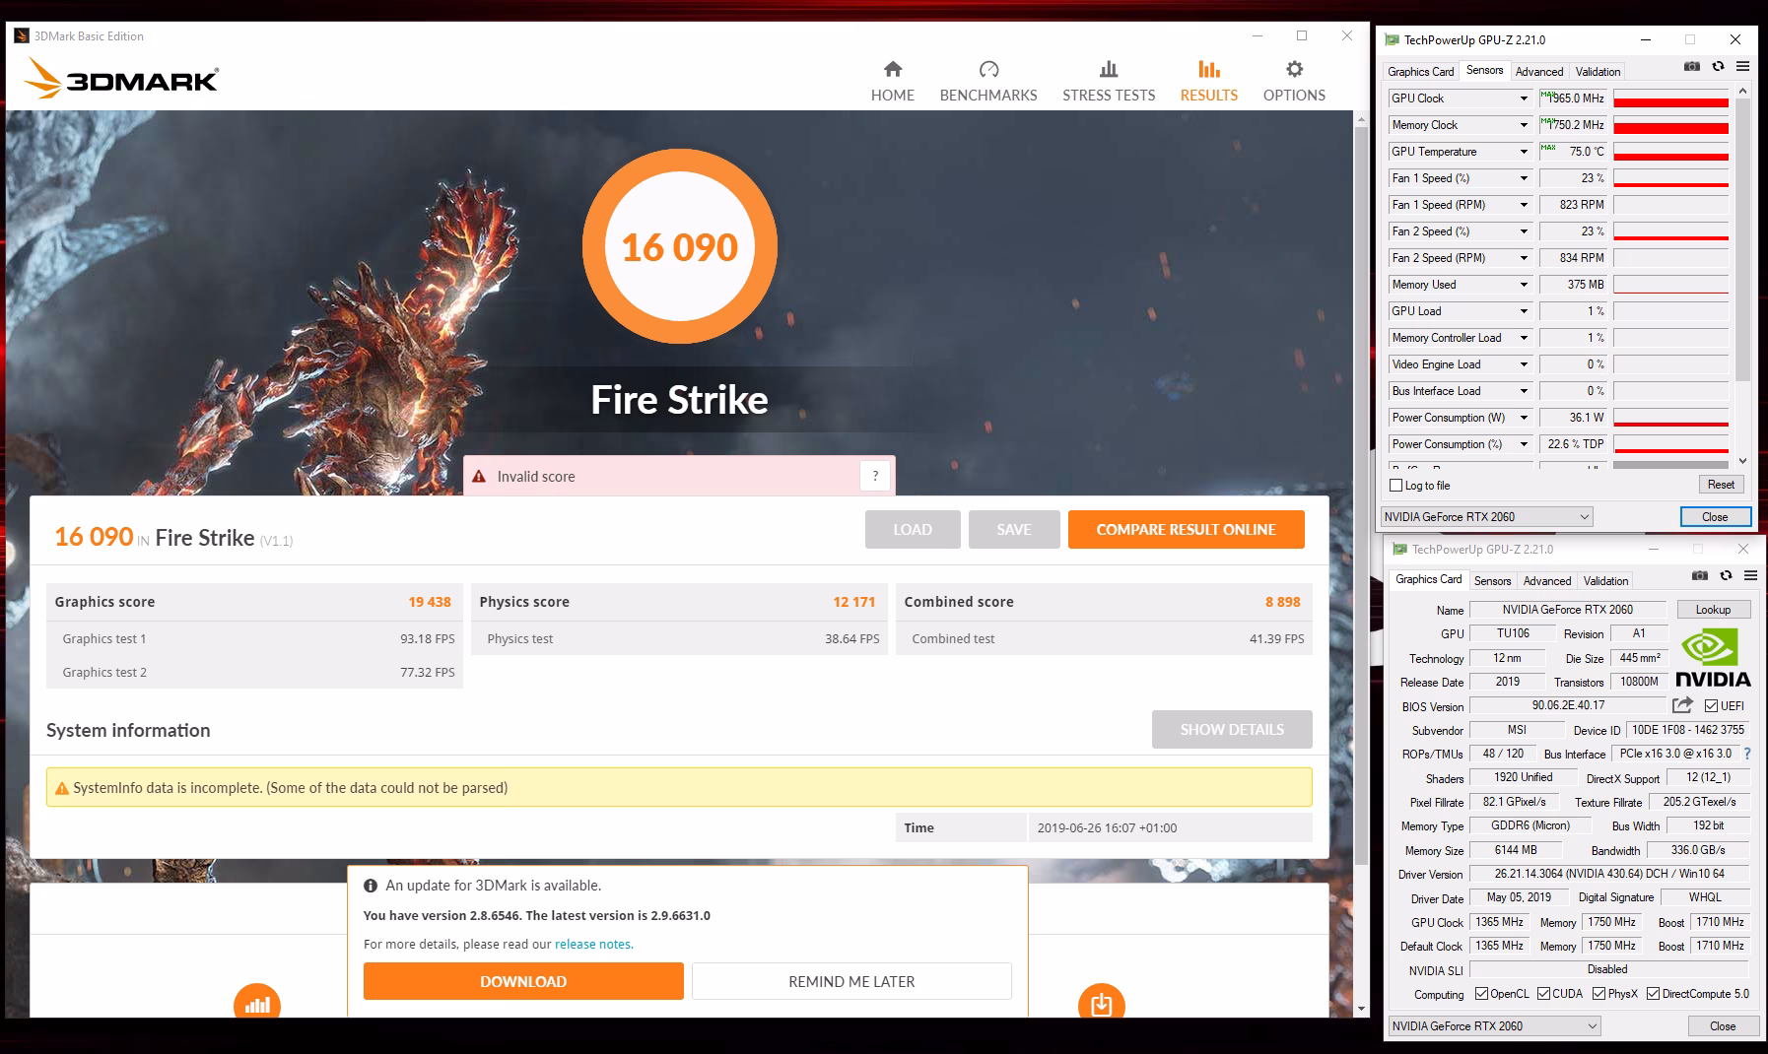
Task: Click the orange download circle icon
Action: pyautogui.click(x=1102, y=1003)
